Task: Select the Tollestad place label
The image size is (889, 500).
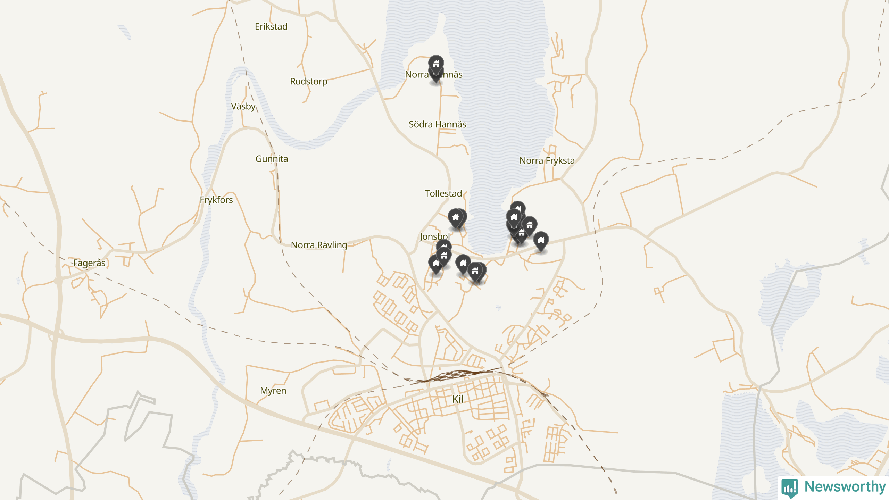Action: pyautogui.click(x=443, y=193)
